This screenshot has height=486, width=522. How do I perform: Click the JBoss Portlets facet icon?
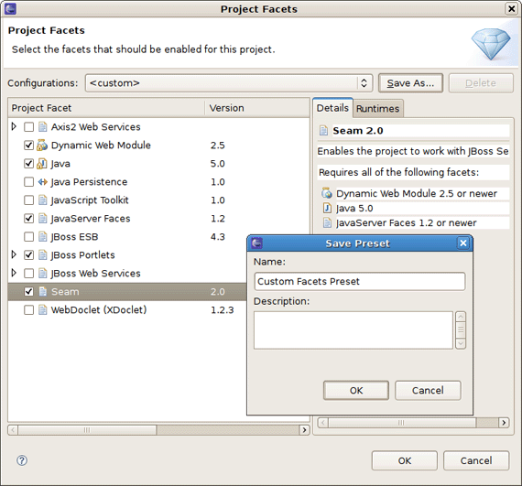click(x=43, y=254)
